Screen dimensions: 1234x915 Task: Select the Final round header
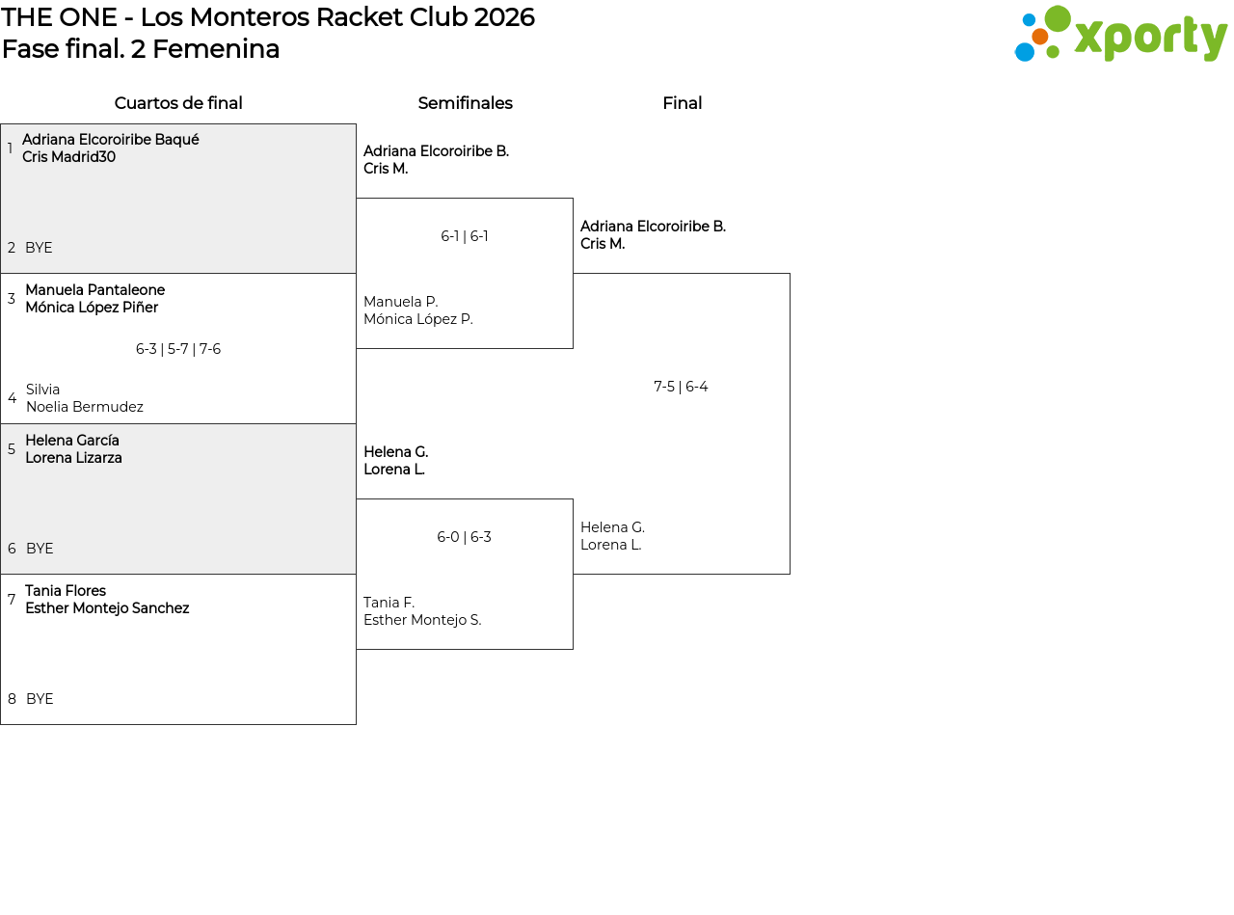click(682, 103)
